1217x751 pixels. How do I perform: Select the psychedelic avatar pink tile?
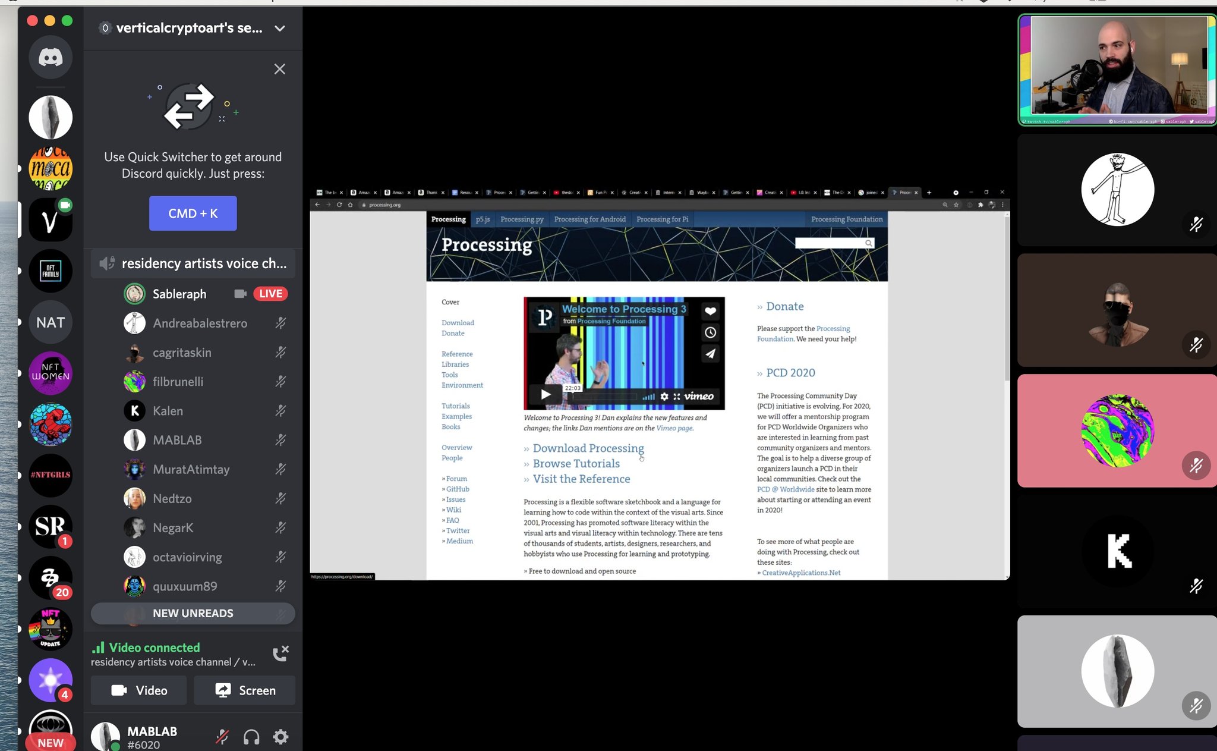(1117, 431)
